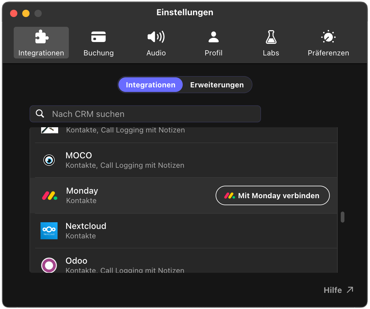The width and height of the screenshot is (370, 309).
Task: Click the integrations list scrollbar thumb
Action: [343, 217]
